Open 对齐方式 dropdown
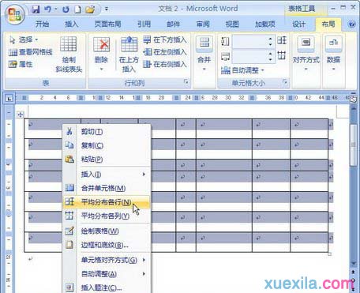Image resolution: width=360 pixels, height=293 pixels. tap(306, 54)
